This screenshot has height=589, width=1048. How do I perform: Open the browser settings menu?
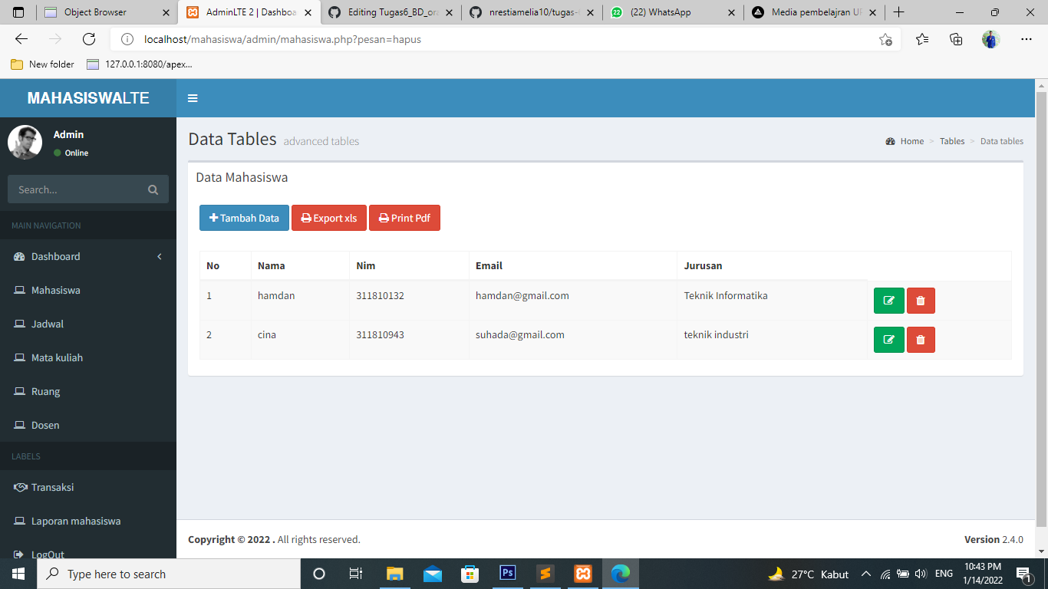pos(1026,38)
